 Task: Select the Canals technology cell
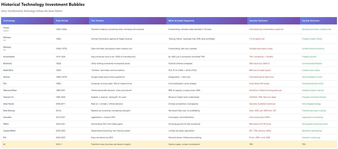(x=28, y=29)
